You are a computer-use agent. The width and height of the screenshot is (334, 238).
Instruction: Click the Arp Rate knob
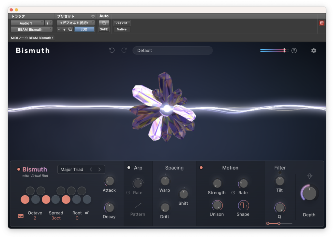[138, 183]
